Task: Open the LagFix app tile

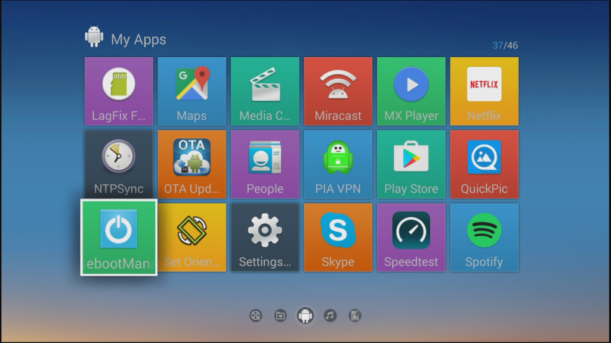Action: click(119, 91)
